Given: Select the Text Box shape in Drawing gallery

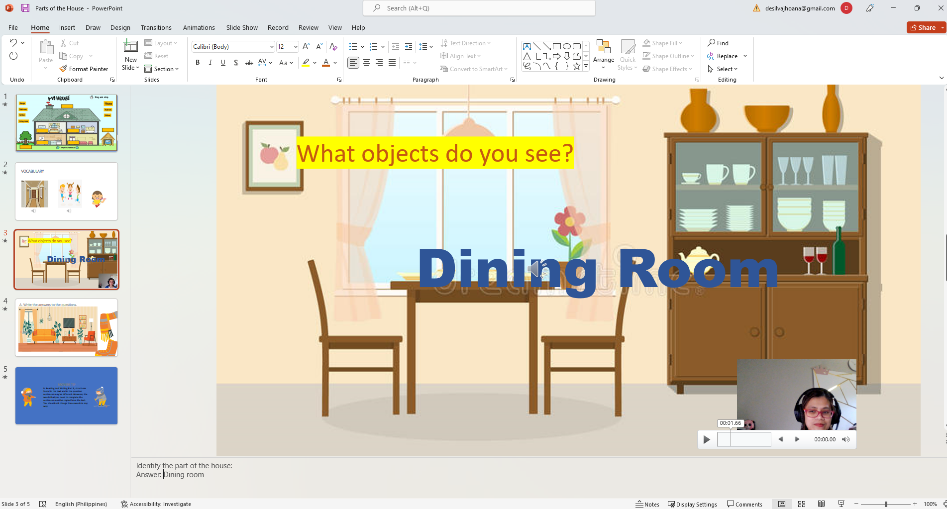Looking at the screenshot, I should (527, 46).
